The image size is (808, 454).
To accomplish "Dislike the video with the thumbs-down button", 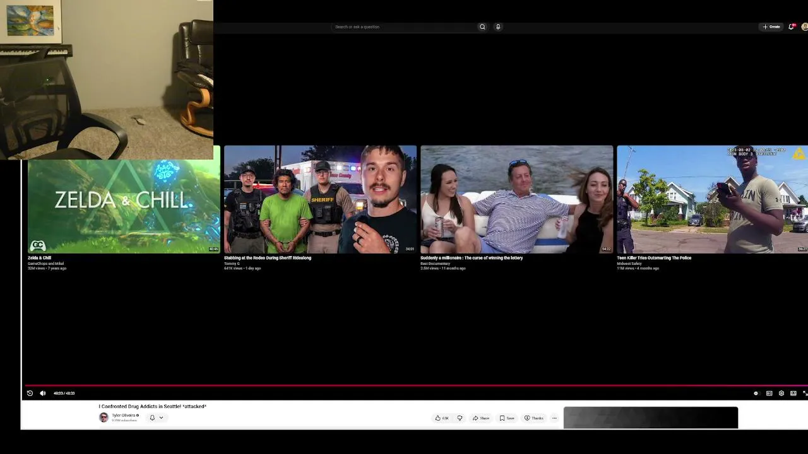I will click(460, 418).
